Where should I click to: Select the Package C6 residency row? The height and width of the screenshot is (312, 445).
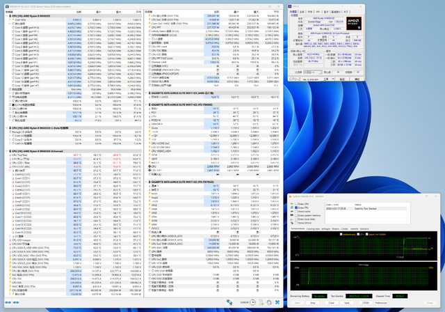74,132
